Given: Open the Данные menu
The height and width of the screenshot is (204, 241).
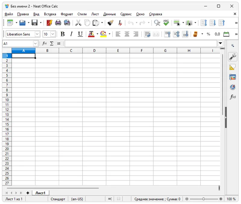Looking at the screenshot, I should coord(109,14).
